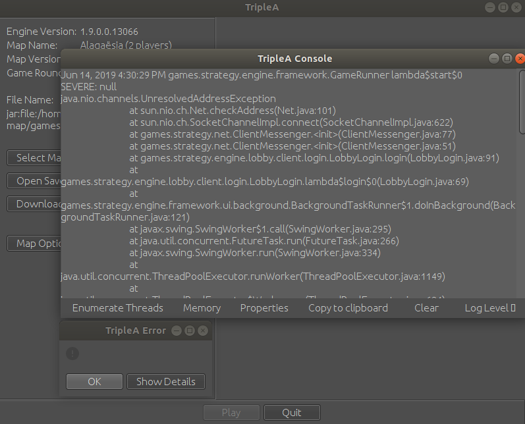The height and width of the screenshot is (424, 525).
Task: Clear the TripleA Console log
Action: tap(426, 308)
